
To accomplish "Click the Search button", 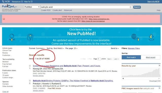I will 137,7.
